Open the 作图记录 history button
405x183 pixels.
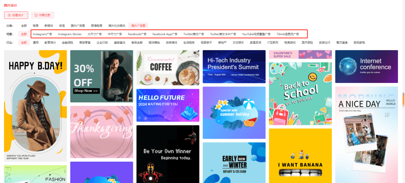click(43, 15)
